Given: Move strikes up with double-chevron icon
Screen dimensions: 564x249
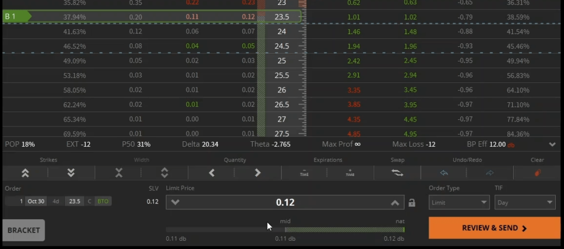Looking at the screenshot, I should coord(25,173).
